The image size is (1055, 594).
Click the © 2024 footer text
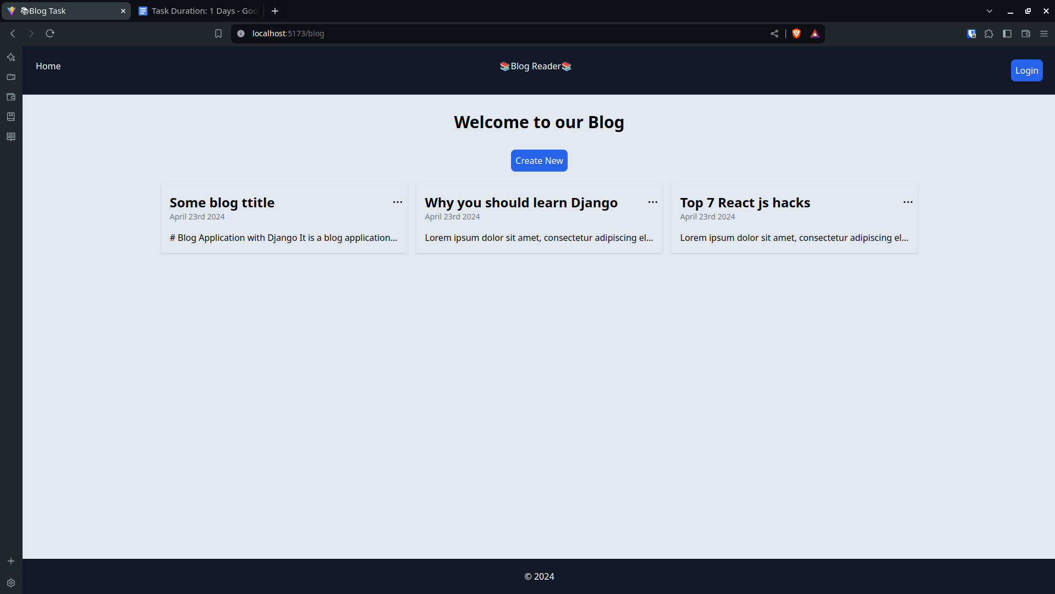click(539, 576)
